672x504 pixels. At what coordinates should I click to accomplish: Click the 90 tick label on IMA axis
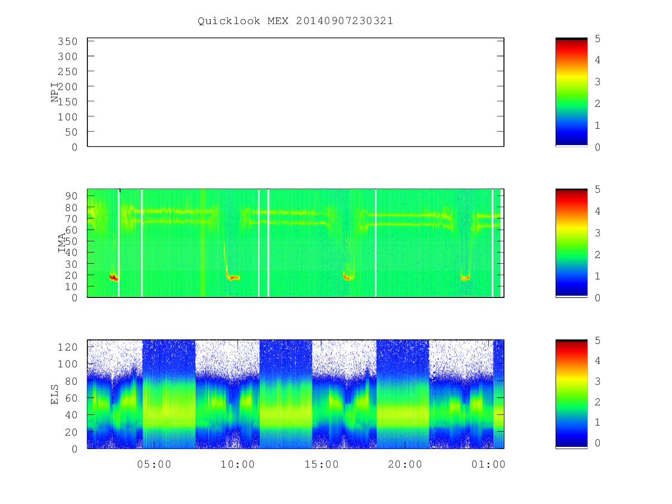(x=71, y=196)
